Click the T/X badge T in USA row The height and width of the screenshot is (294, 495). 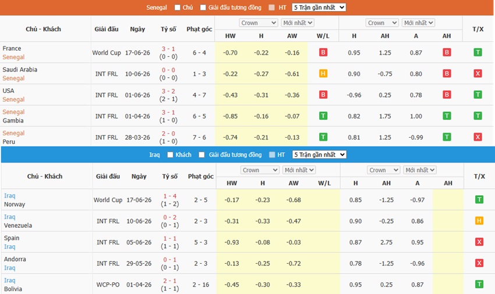pos(478,95)
